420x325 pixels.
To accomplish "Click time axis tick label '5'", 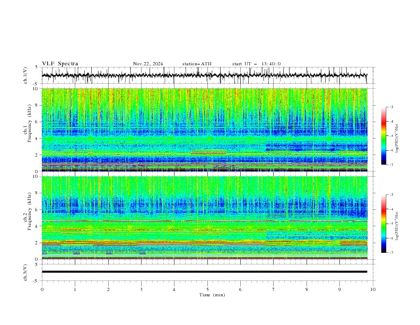I will 207,289.
